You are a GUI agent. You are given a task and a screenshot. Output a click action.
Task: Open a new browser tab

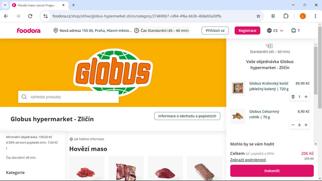(74, 5)
